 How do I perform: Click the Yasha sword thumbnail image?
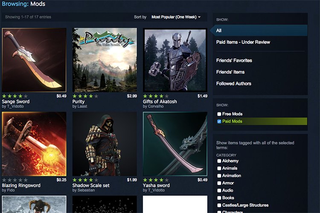[x=175, y=144]
